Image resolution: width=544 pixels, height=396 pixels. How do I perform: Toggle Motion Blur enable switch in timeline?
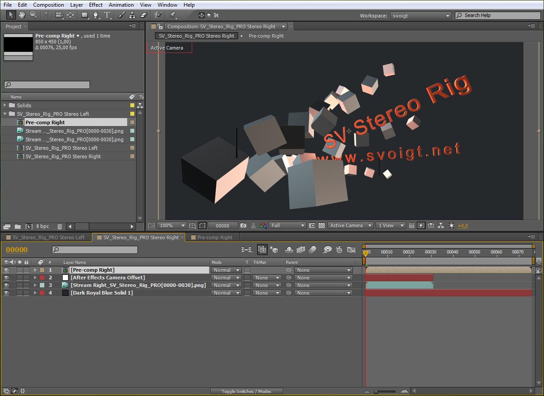(x=312, y=249)
